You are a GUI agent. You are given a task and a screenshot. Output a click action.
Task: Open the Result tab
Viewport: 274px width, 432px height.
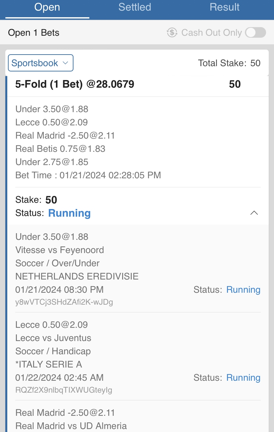click(x=224, y=7)
